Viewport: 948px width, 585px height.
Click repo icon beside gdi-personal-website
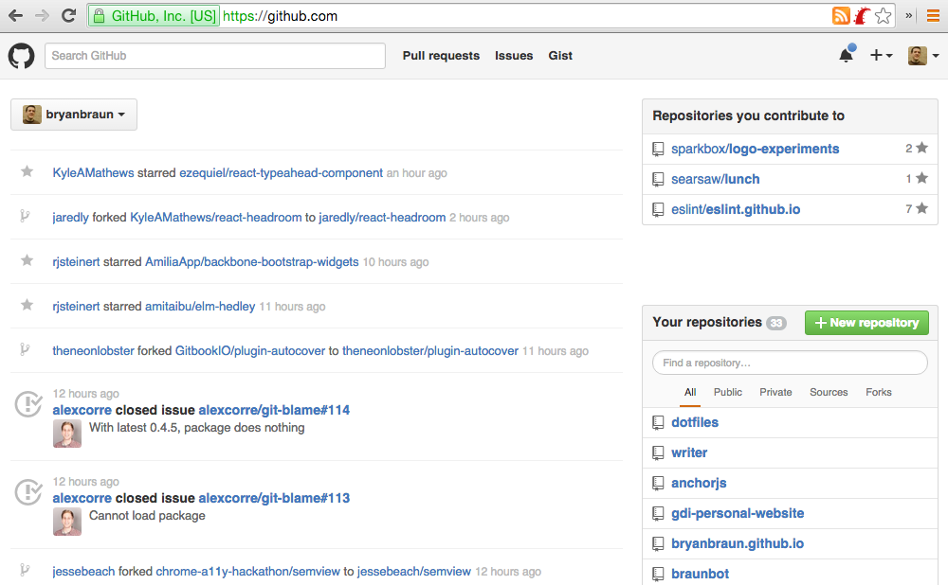tap(659, 513)
